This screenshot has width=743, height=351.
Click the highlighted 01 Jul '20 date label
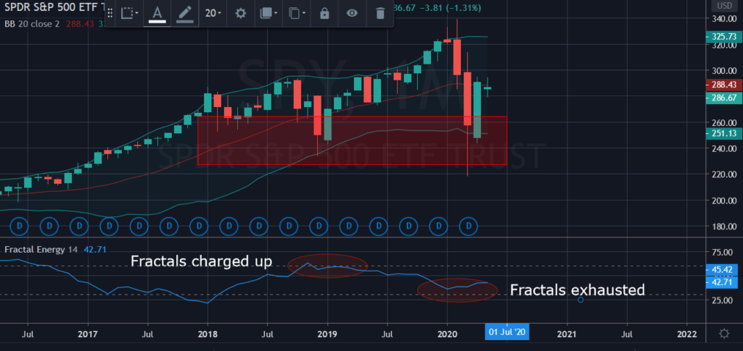point(507,333)
